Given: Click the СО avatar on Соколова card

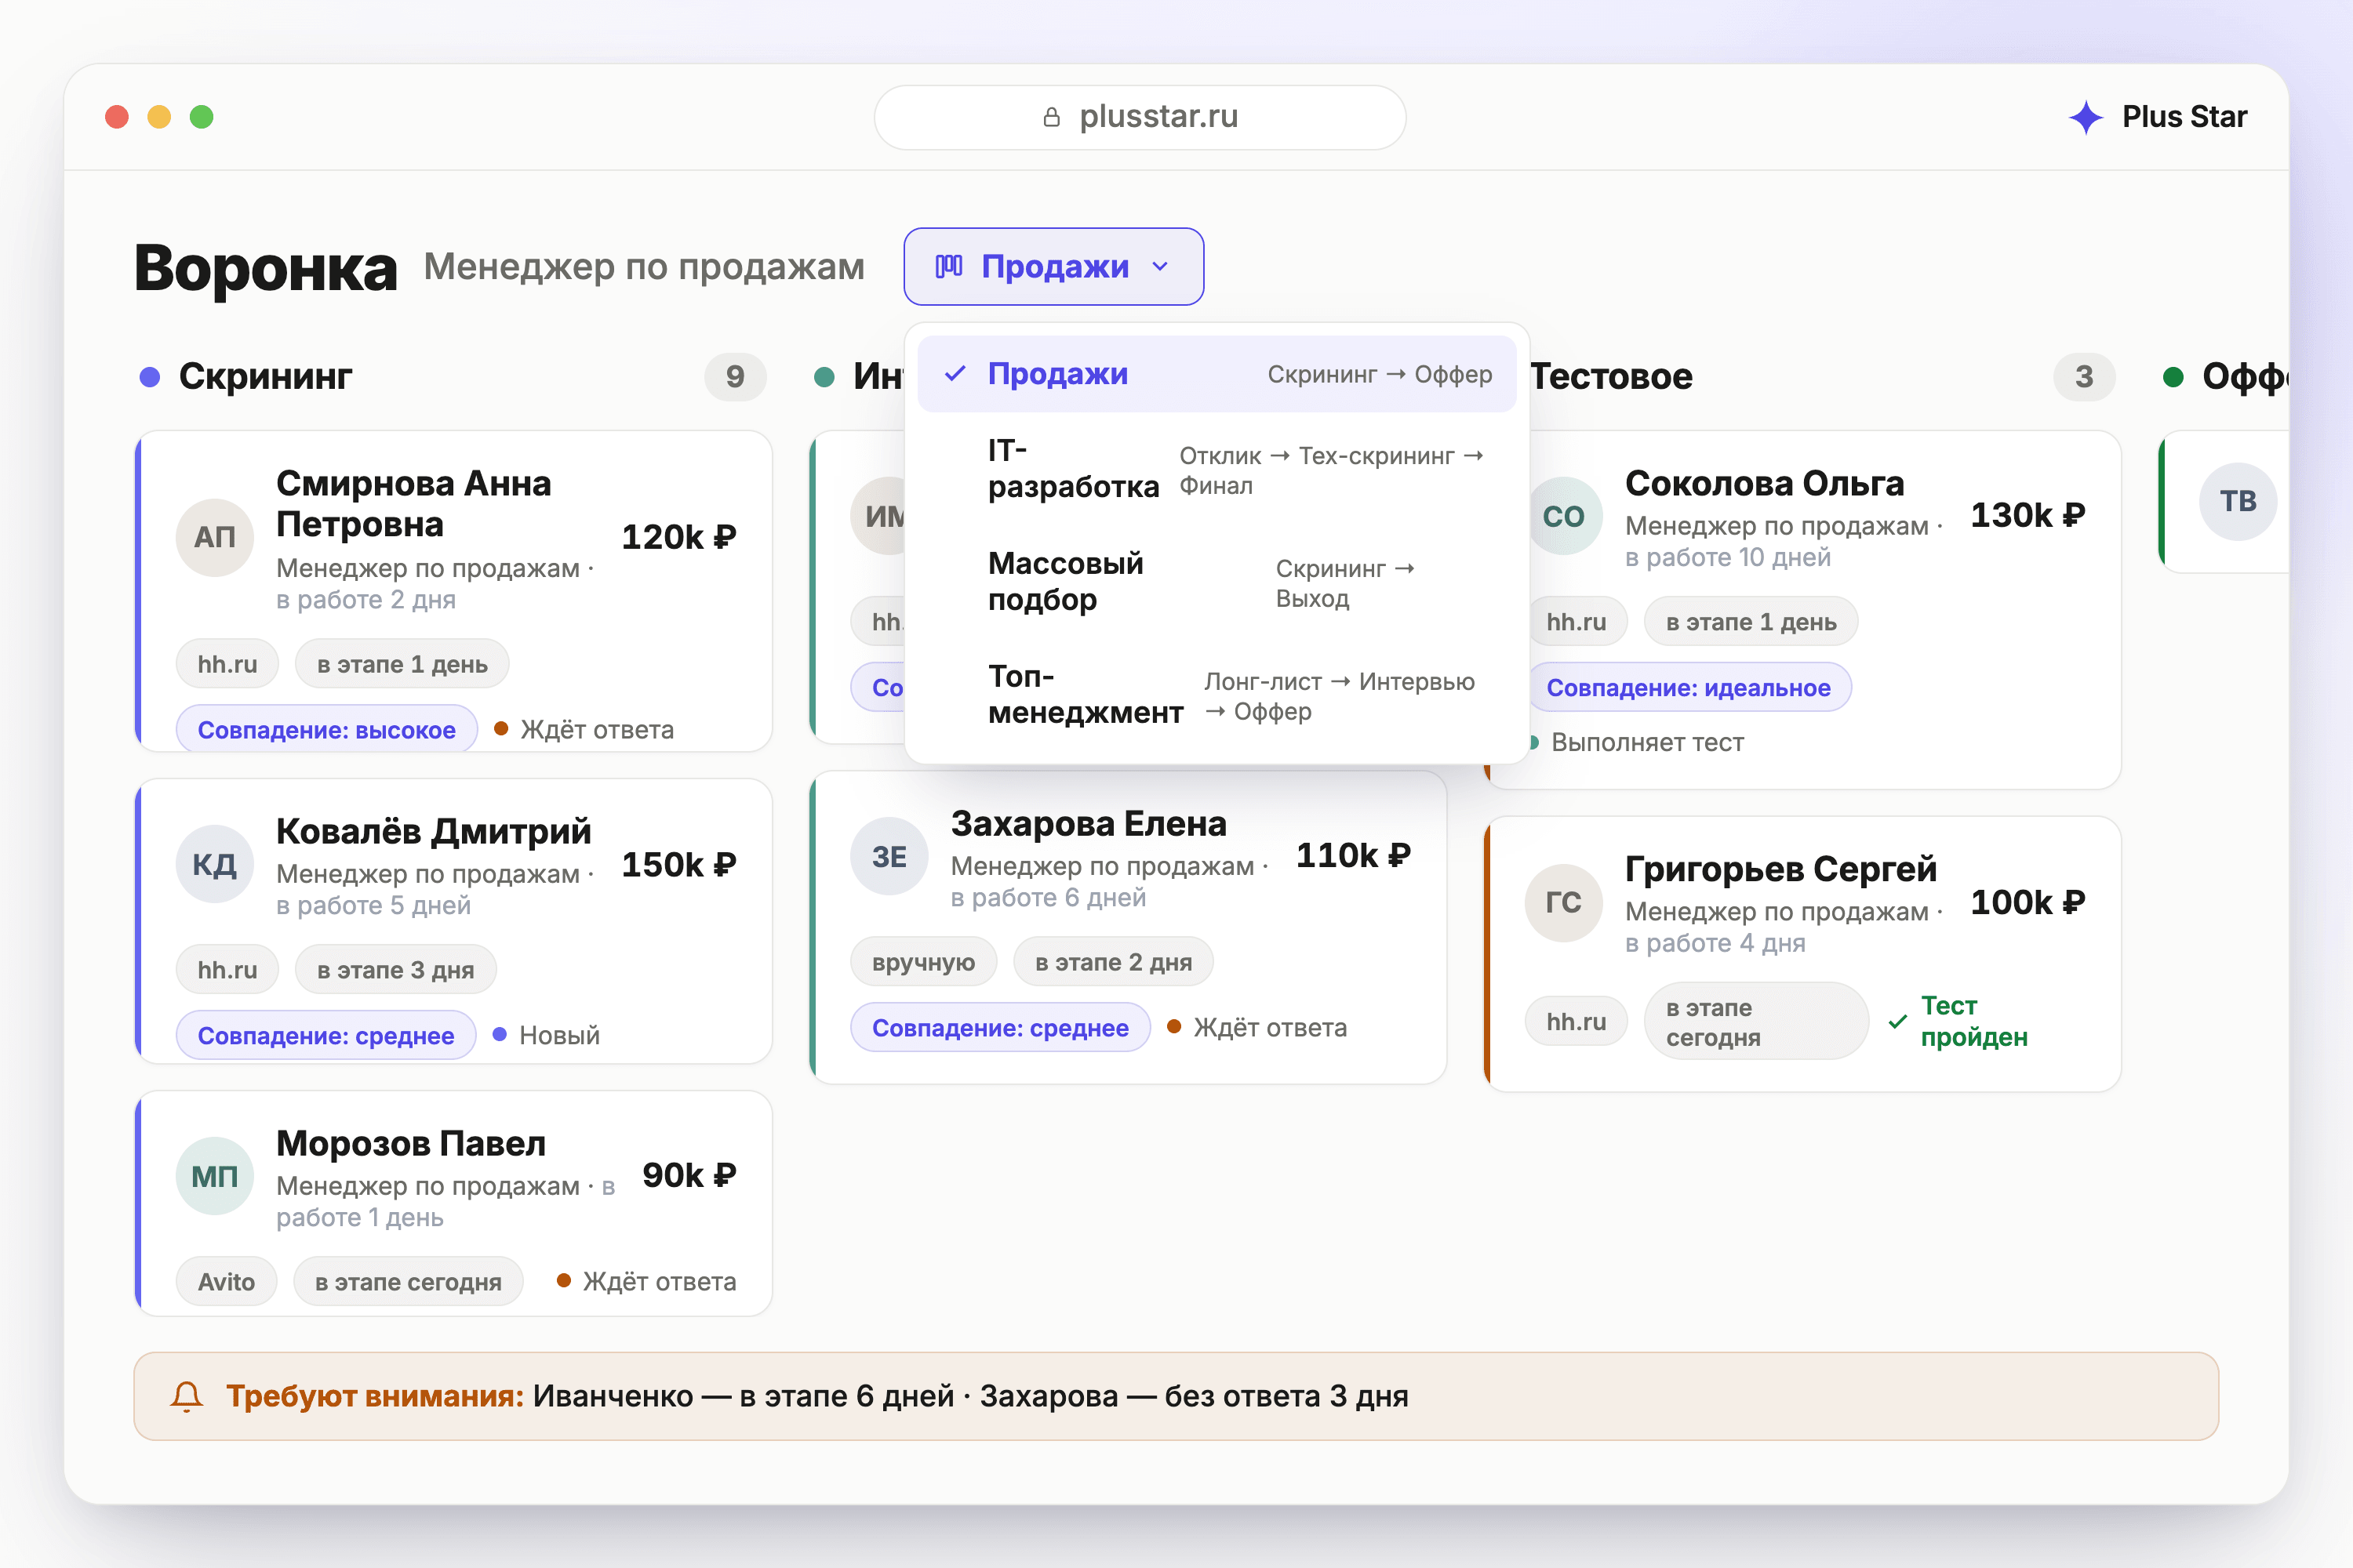Looking at the screenshot, I should (1564, 516).
